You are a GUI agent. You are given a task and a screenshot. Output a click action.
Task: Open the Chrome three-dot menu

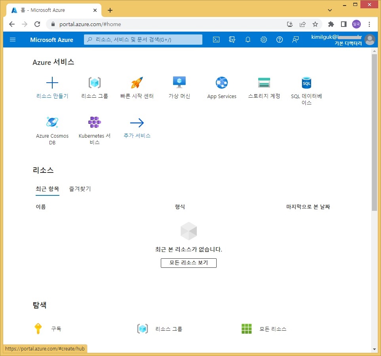pyautogui.click(x=369, y=24)
